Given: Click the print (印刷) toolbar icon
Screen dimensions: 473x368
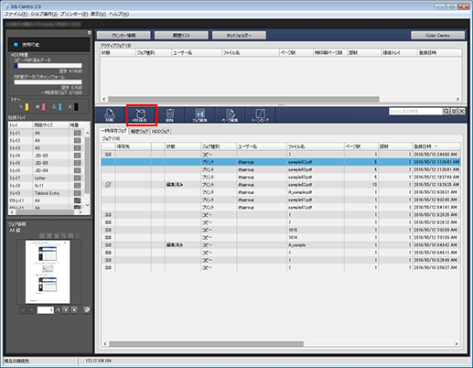Looking at the screenshot, I should click(x=110, y=114).
